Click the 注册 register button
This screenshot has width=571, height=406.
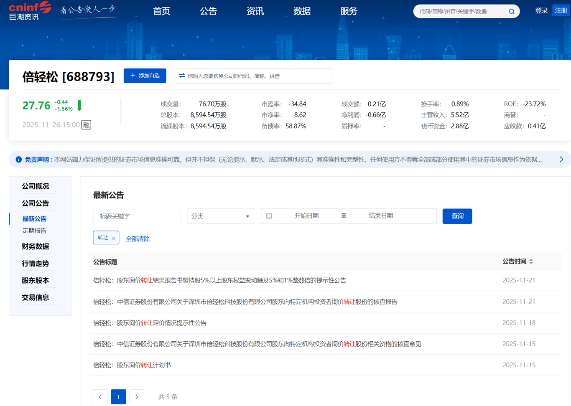561,10
